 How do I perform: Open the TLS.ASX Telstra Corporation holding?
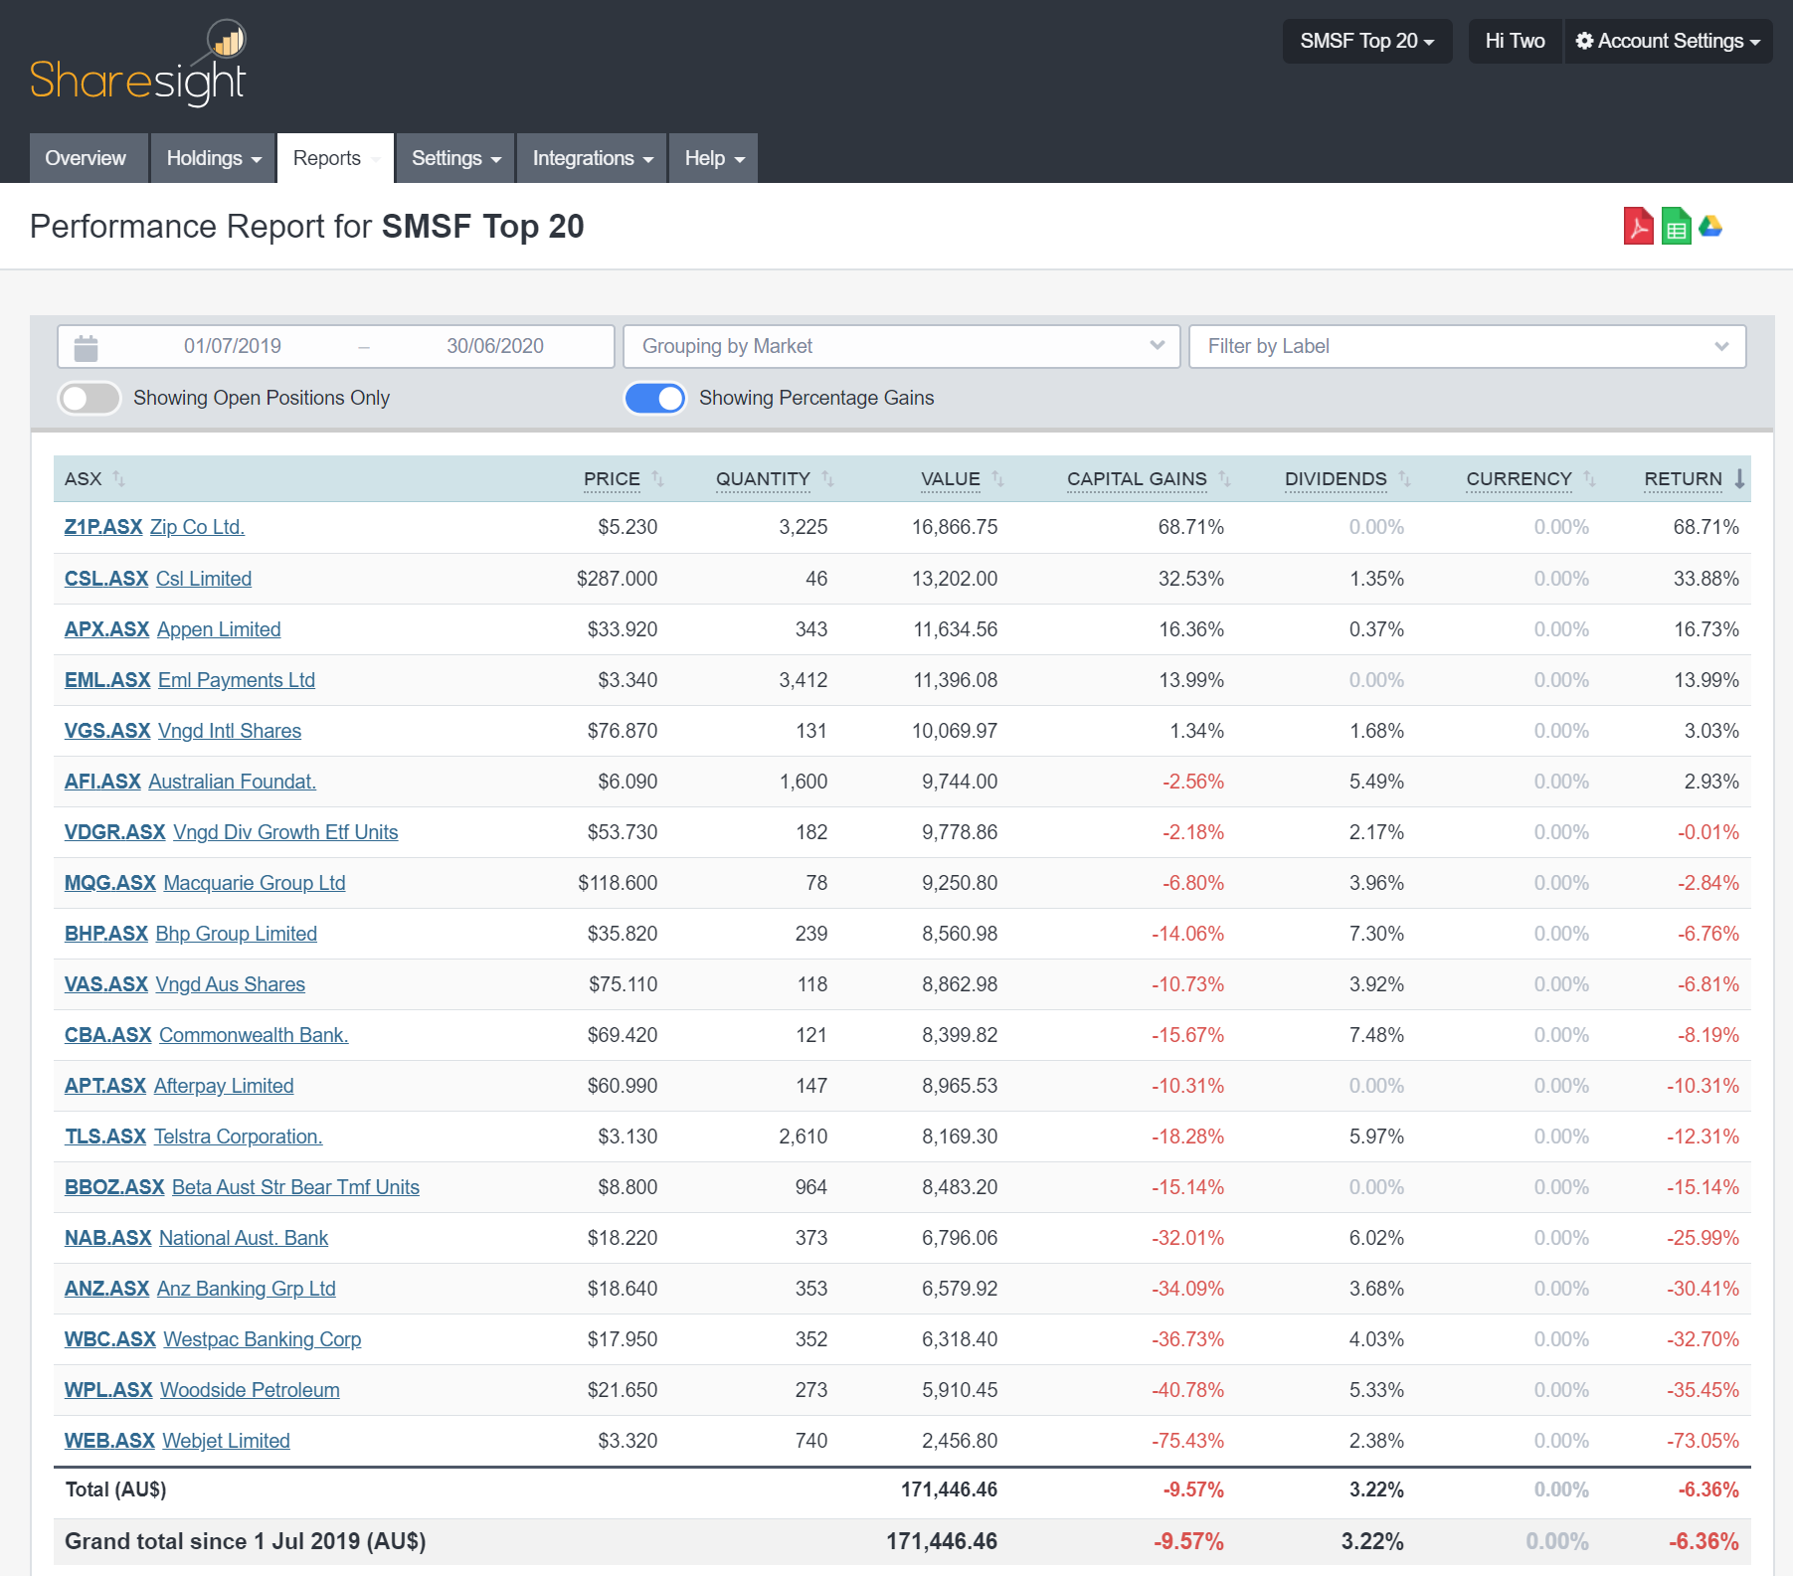point(194,1138)
